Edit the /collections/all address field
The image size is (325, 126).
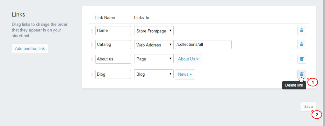click(203, 45)
